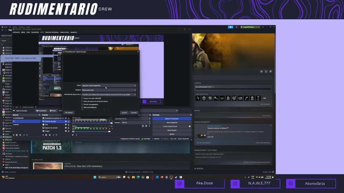Remove selected source trash icon in Fuentes

click(x=46, y=135)
